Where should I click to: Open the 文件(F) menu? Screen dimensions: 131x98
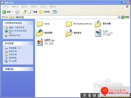[6, 7]
